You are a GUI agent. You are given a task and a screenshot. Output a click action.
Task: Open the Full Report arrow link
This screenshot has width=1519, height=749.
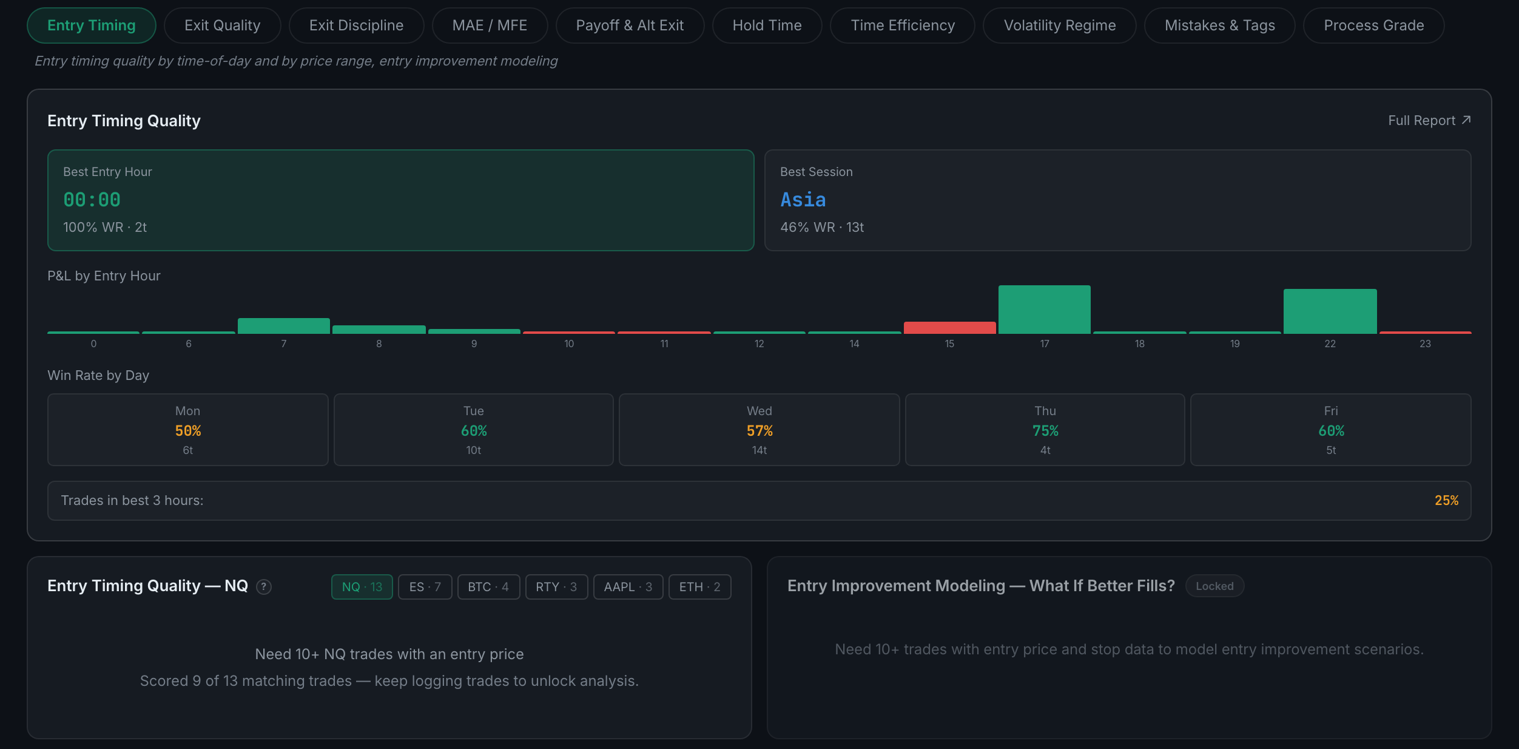1429,120
